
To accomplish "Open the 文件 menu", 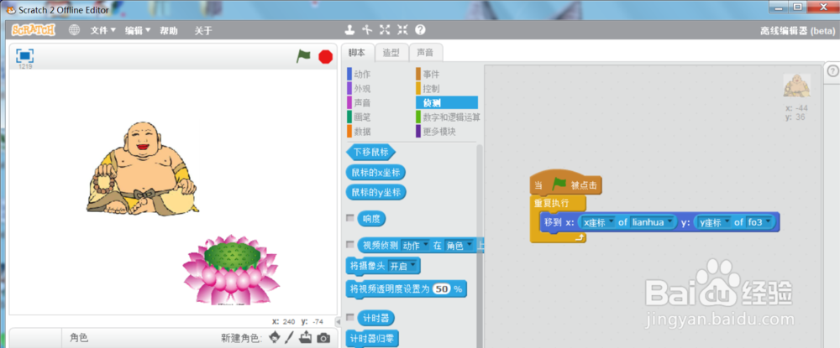I will pyautogui.click(x=102, y=30).
